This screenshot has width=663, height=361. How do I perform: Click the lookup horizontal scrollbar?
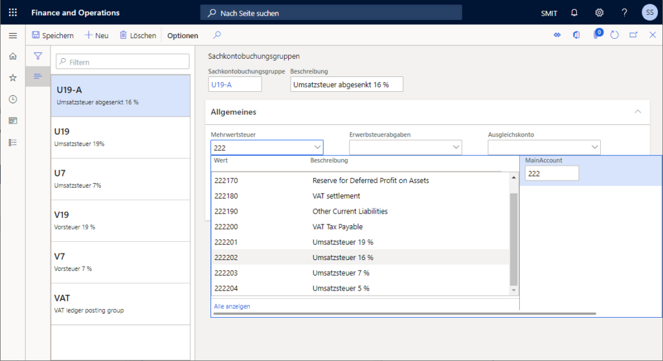[x=405, y=314]
